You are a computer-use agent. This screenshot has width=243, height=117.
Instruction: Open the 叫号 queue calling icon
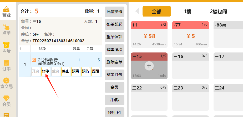pyautogui.click(x=7, y=47)
